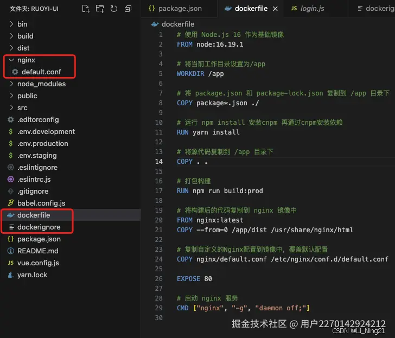Click the CMD nginx daemon off line
The height and width of the screenshot is (338, 395).
point(243,308)
